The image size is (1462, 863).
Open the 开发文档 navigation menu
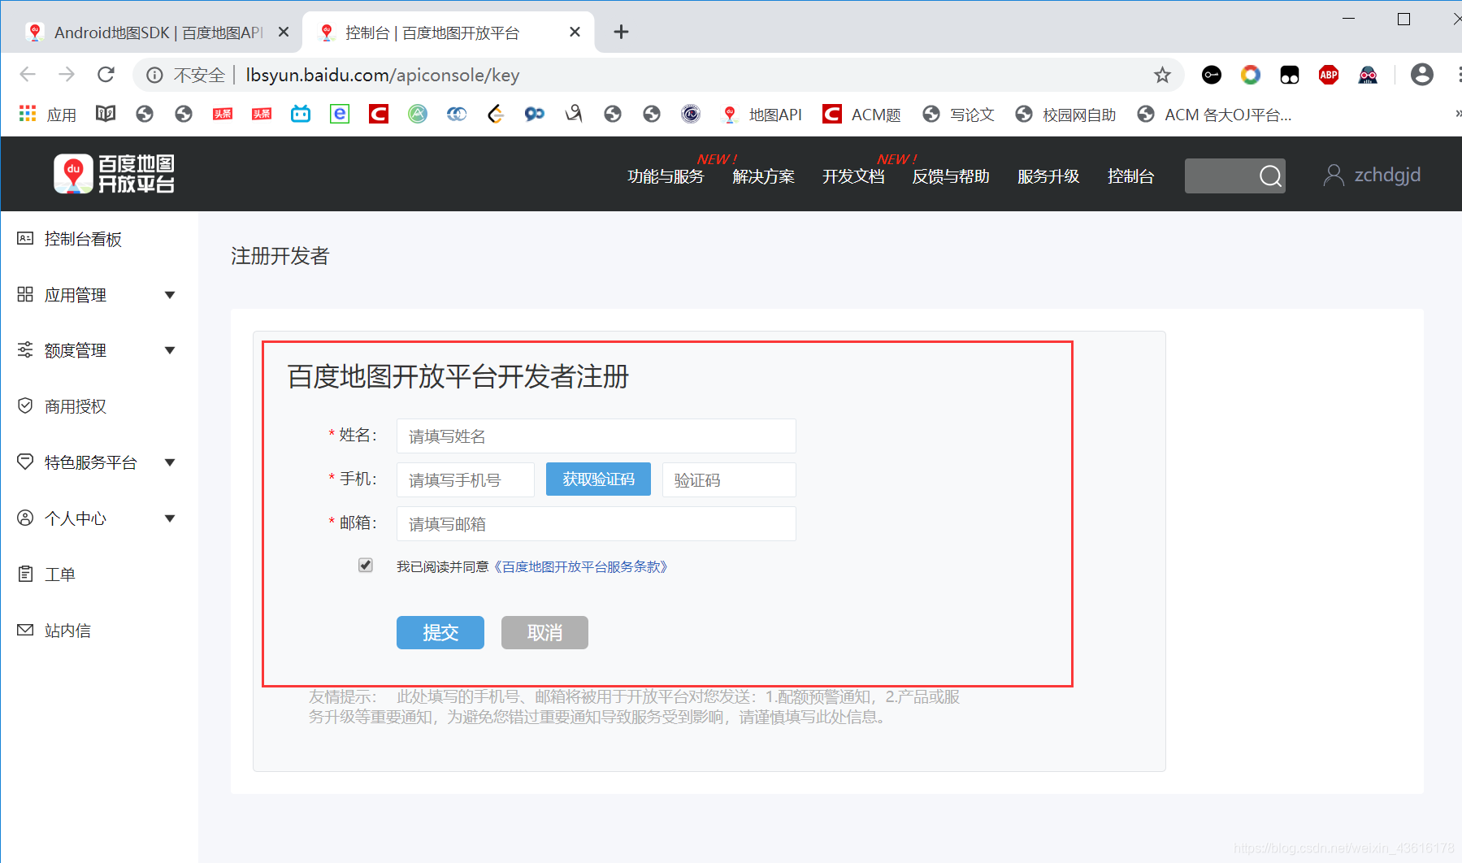pos(852,176)
